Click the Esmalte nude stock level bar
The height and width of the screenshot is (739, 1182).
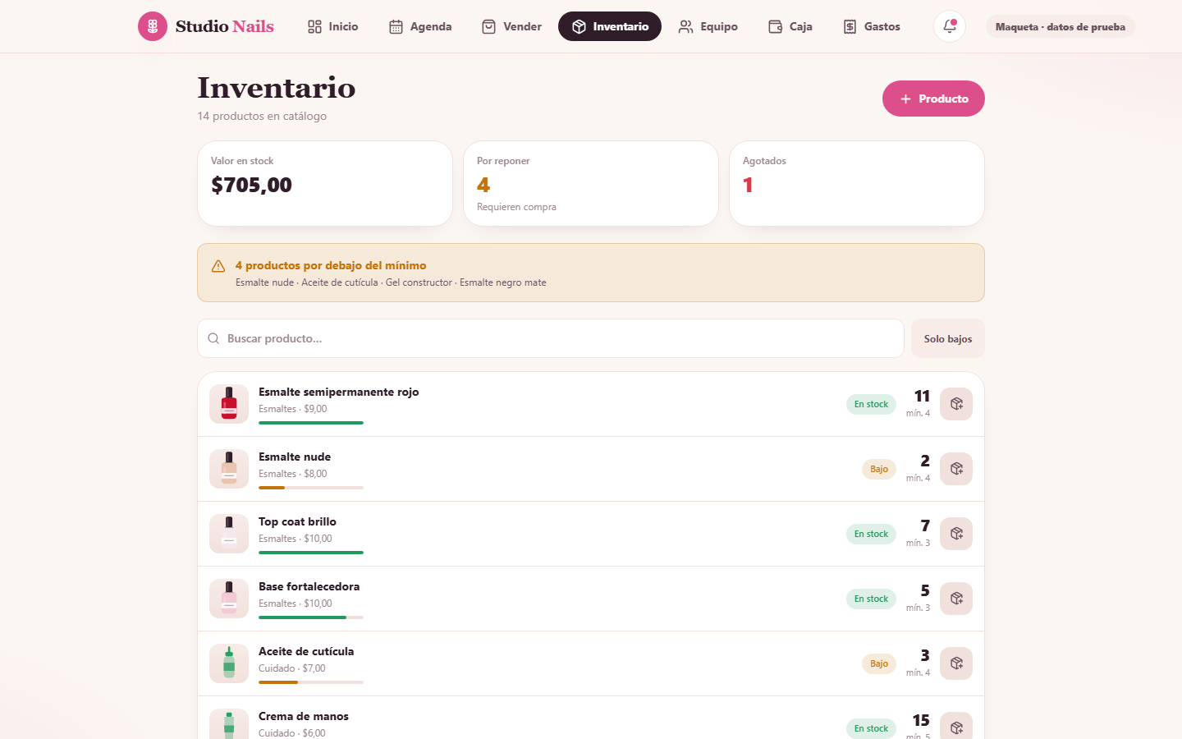click(x=311, y=488)
